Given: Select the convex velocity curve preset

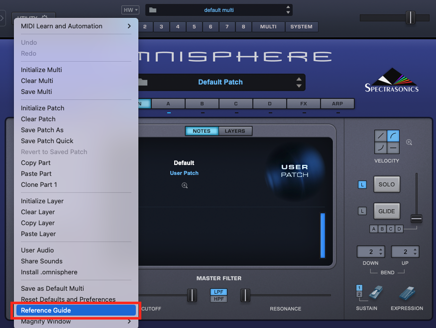Looking at the screenshot, I should click(393, 136).
